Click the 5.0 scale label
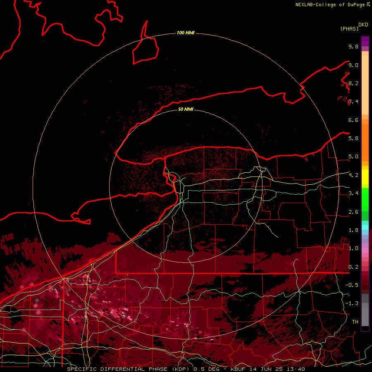 tap(353, 157)
